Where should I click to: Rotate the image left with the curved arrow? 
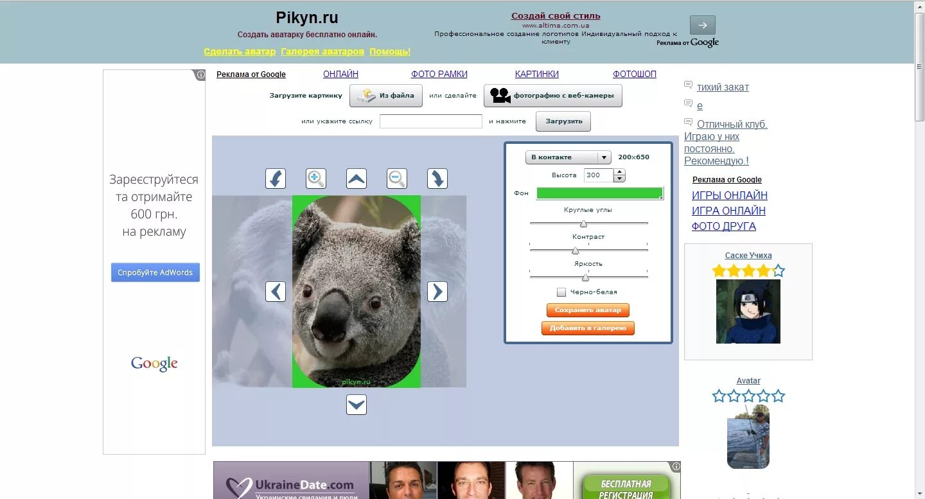(276, 179)
